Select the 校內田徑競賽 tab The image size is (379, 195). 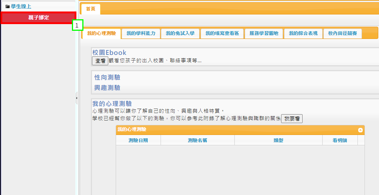click(x=342, y=33)
